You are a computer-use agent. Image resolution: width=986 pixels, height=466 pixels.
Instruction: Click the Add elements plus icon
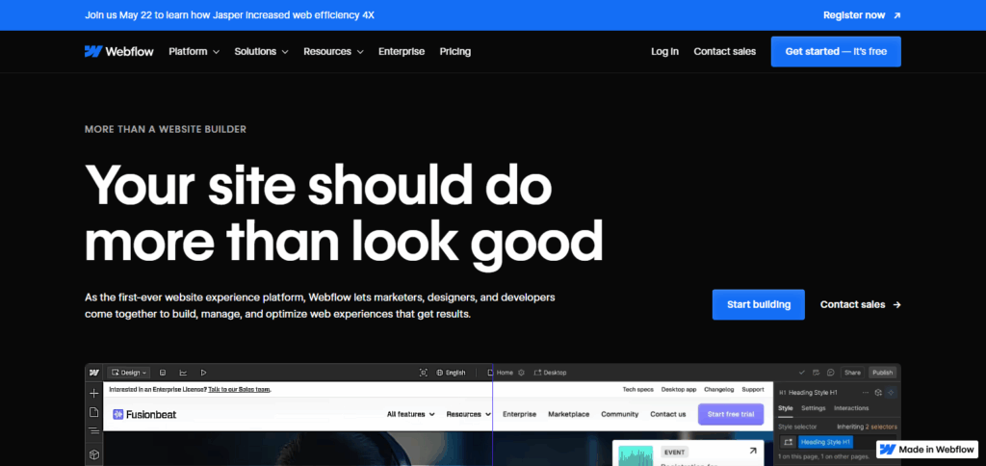[93, 394]
